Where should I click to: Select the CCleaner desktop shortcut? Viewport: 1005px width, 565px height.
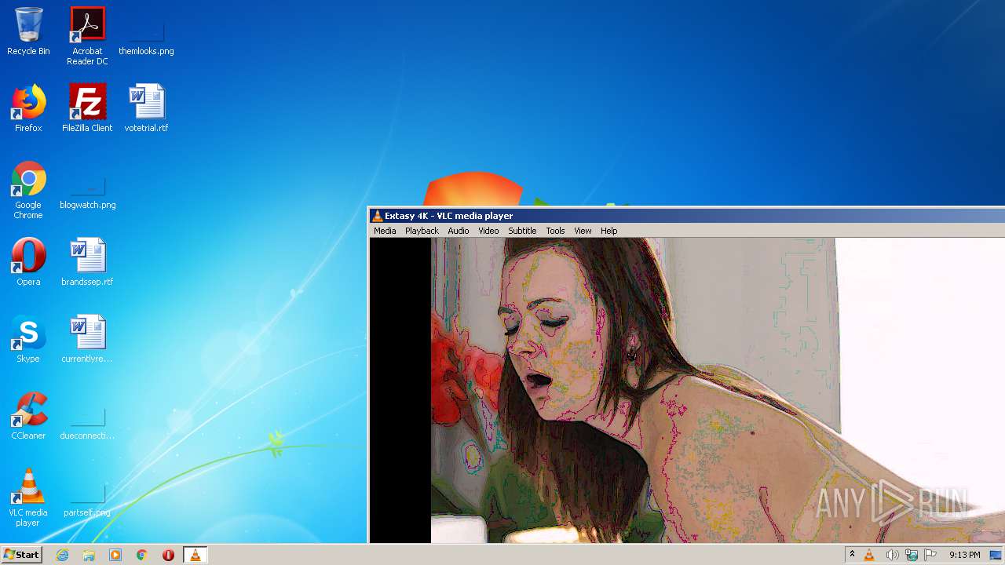coord(28,416)
